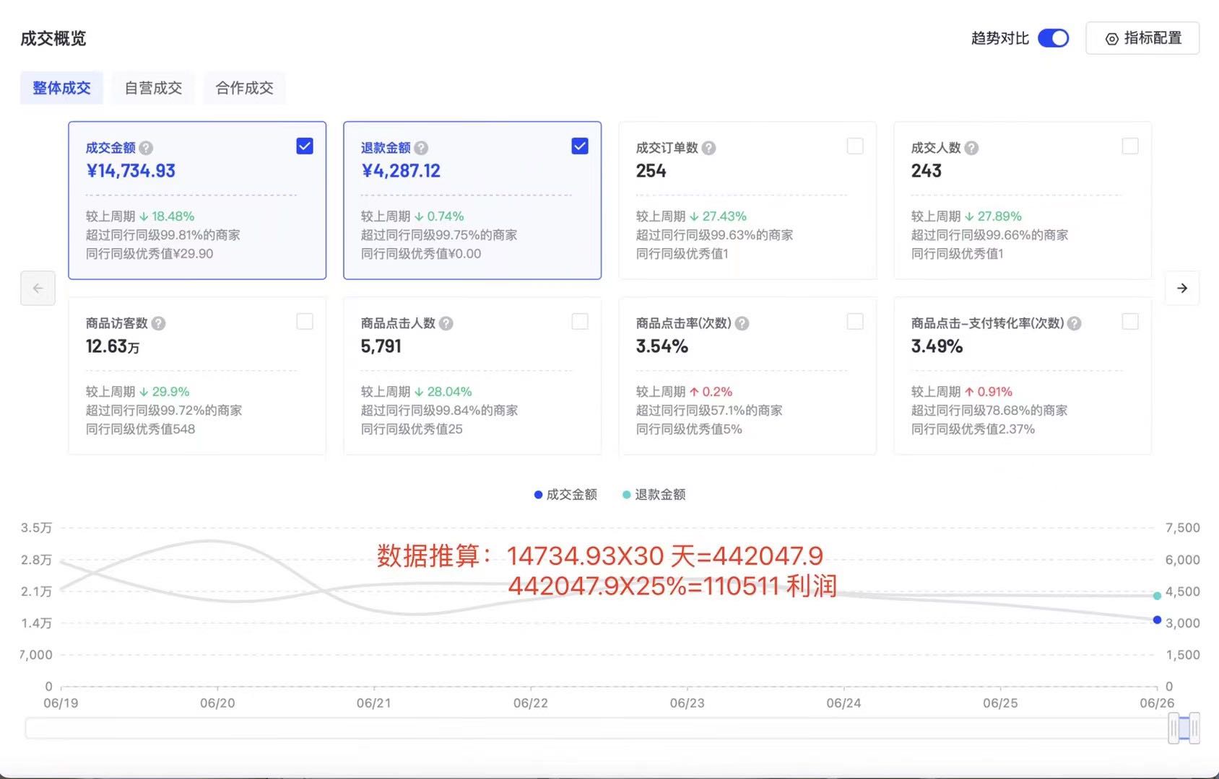Select the 合作成交 tab
The height and width of the screenshot is (779, 1219).
pos(244,88)
